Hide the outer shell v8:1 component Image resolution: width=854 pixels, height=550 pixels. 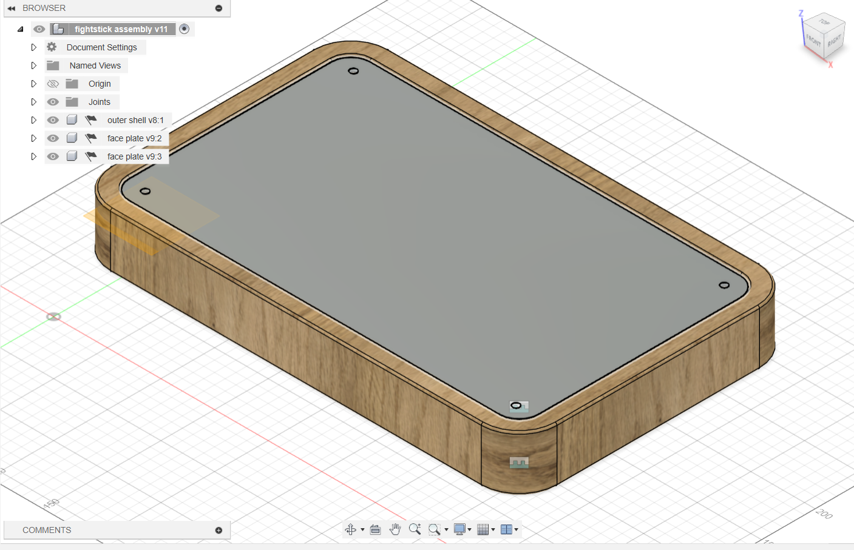point(53,120)
